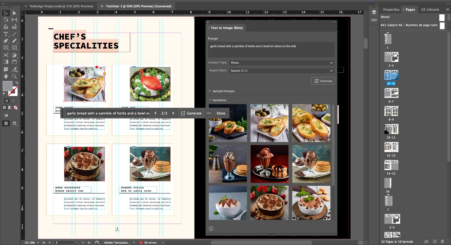The height and width of the screenshot is (245, 451).
Task: Switch to the Properties tab
Action: (391, 10)
